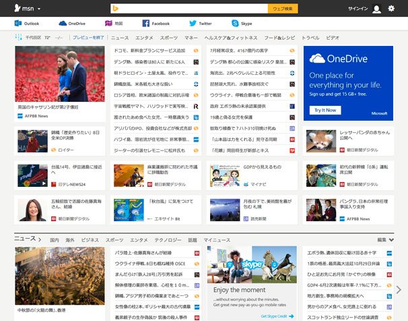Open the Facebook shortcut icon

point(145,23)
